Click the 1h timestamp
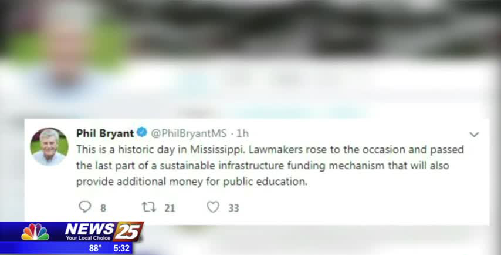 tap(242, 133)
